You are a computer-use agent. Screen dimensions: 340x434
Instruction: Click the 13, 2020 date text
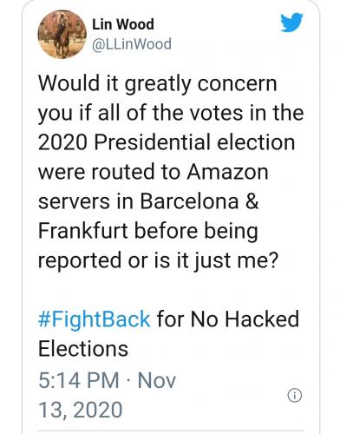coord(81,410)
